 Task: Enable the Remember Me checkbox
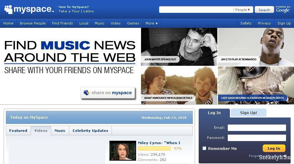coord(204,148)
